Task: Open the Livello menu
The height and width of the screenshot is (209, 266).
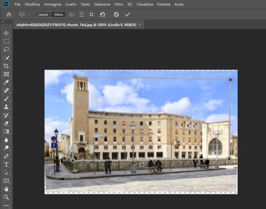Action: click(71, 4)
